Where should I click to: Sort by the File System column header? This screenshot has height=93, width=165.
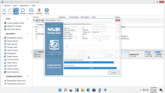pyautogui.click(x=85, y=17)
